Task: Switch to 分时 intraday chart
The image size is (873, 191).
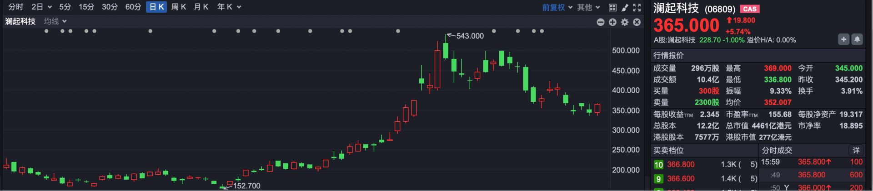Action: [x=15, y=7]
